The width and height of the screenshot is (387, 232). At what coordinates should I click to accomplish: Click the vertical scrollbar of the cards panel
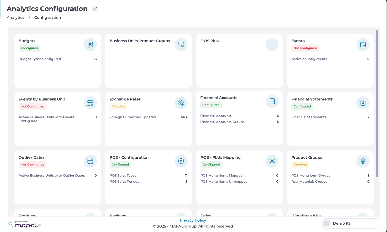pyautogui.click(x=377, y=103)
